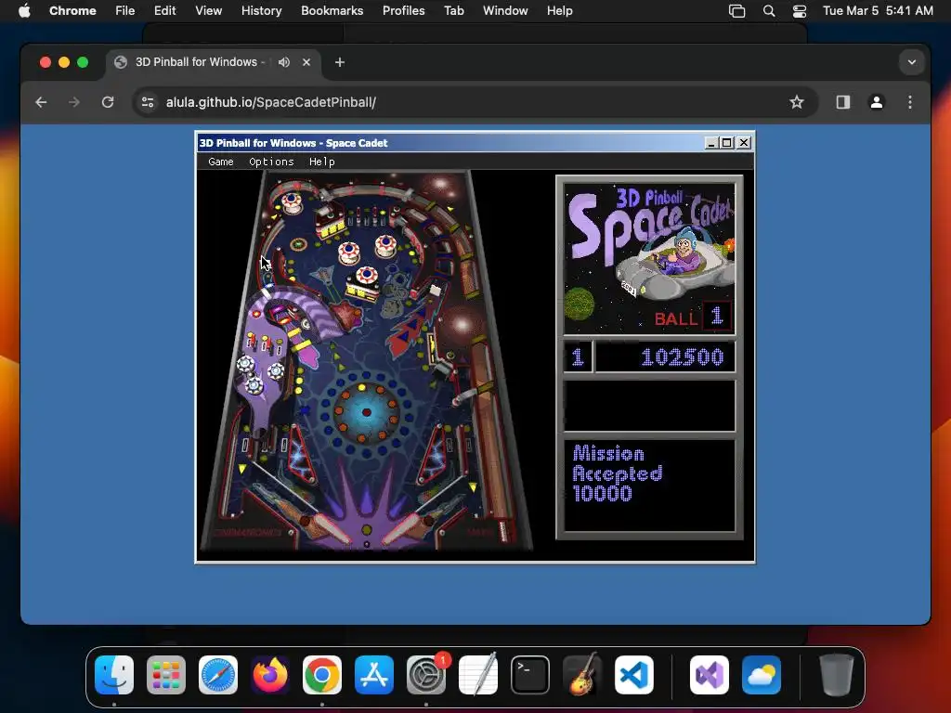
Task: Go back with Chrome's back arrow
Action: [41, 102]
